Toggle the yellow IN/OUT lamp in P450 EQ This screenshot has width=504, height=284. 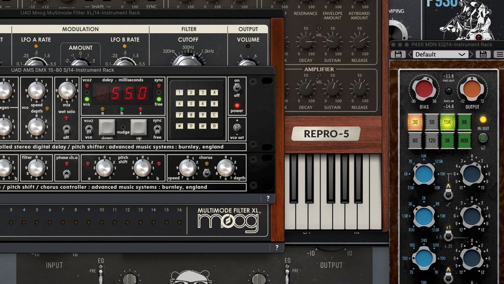[x=483, y=120]
